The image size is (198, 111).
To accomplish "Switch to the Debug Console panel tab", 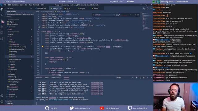I will coord(56,78).
